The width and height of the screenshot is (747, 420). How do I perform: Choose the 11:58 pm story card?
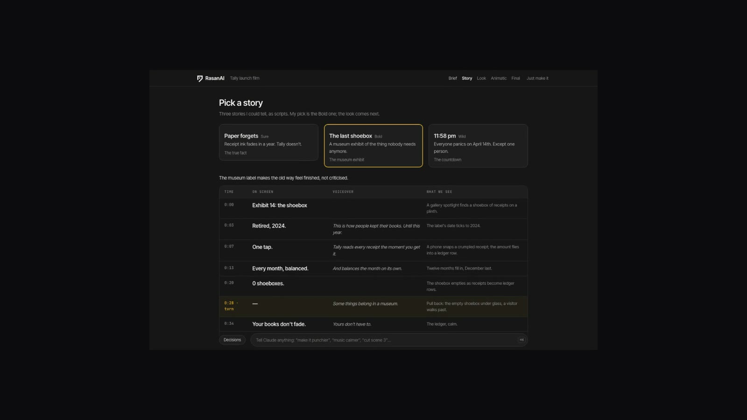pyautogui.click(x=478, y=146)
